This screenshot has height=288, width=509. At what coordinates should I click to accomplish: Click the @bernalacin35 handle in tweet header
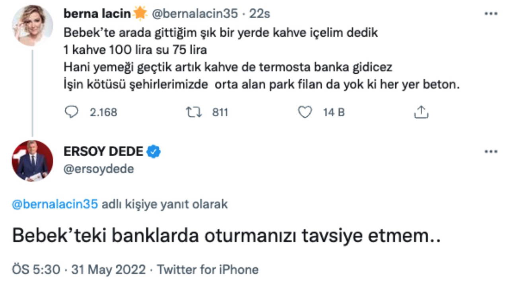click(195, 14)
